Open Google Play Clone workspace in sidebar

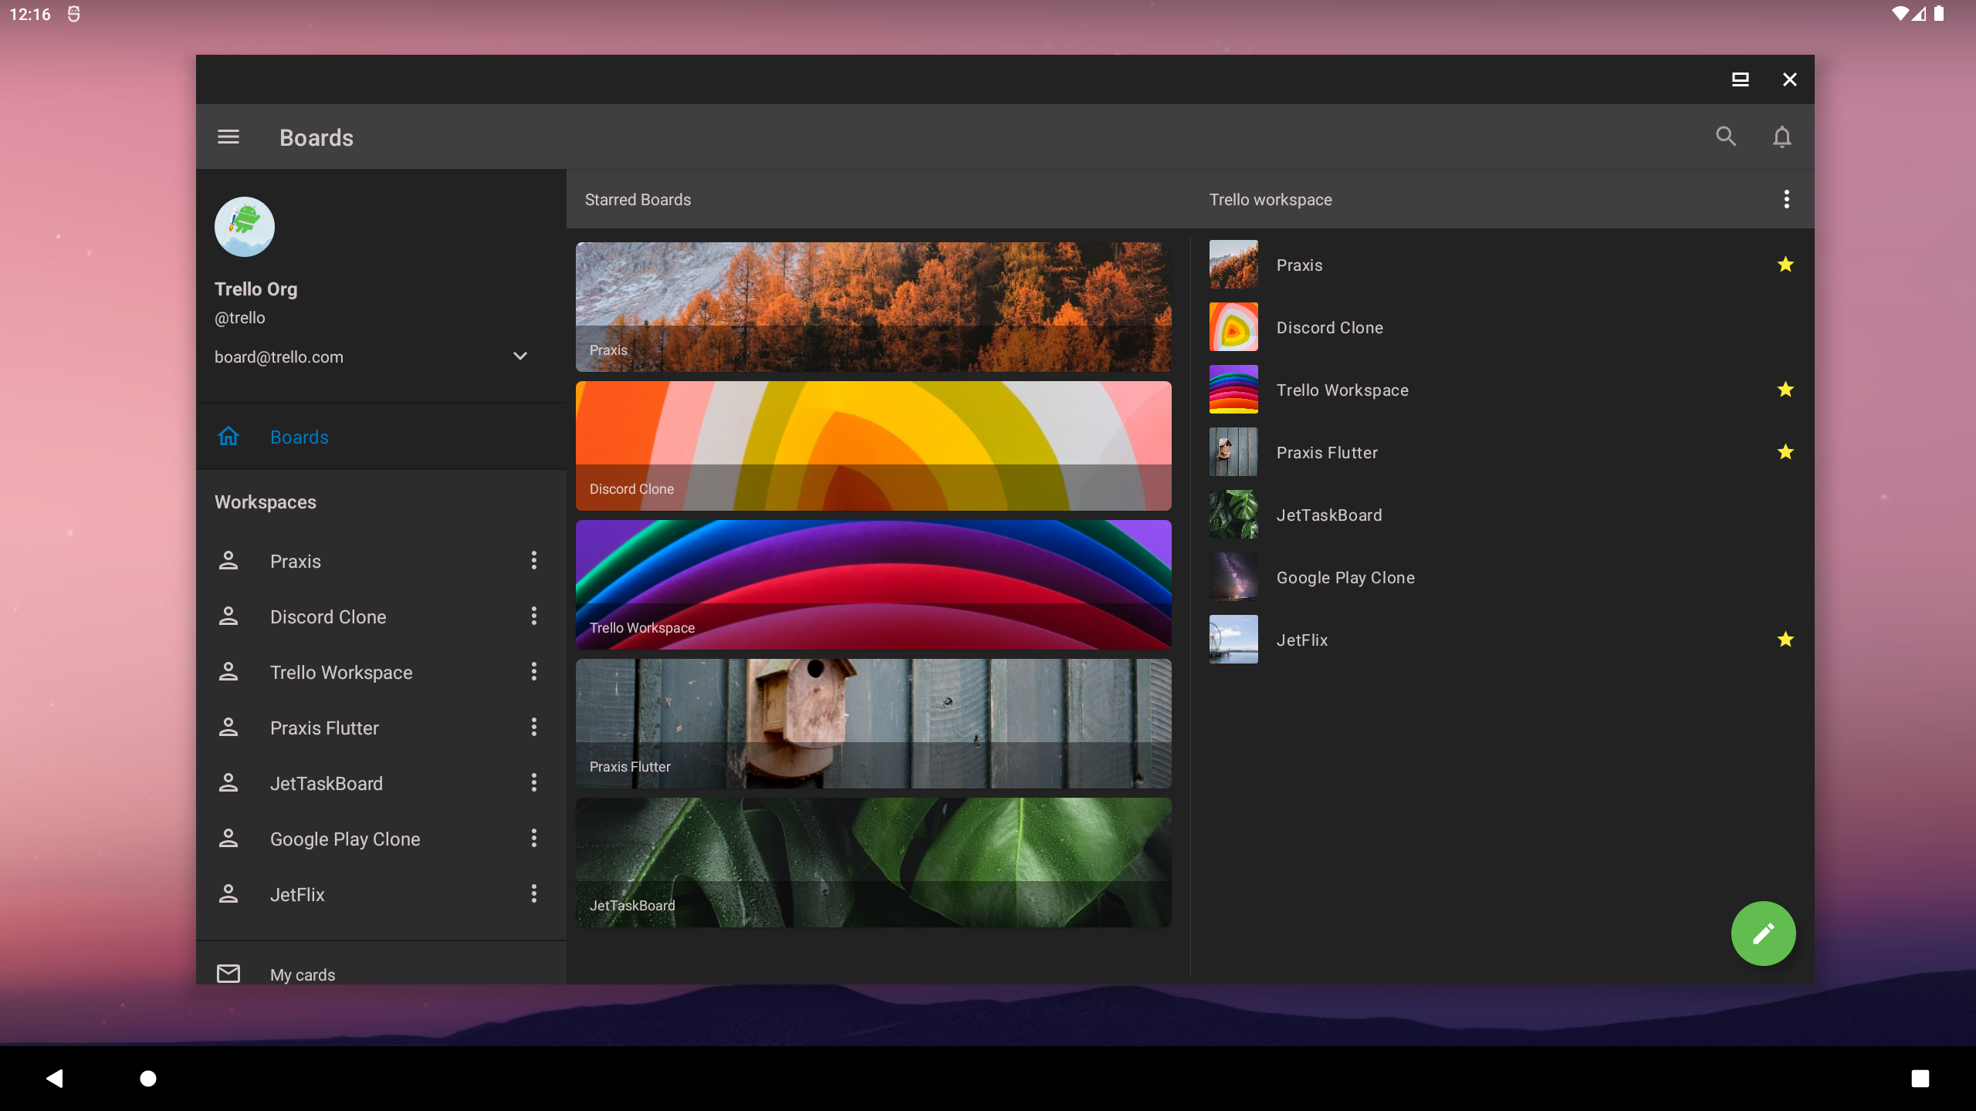[381, 839]
